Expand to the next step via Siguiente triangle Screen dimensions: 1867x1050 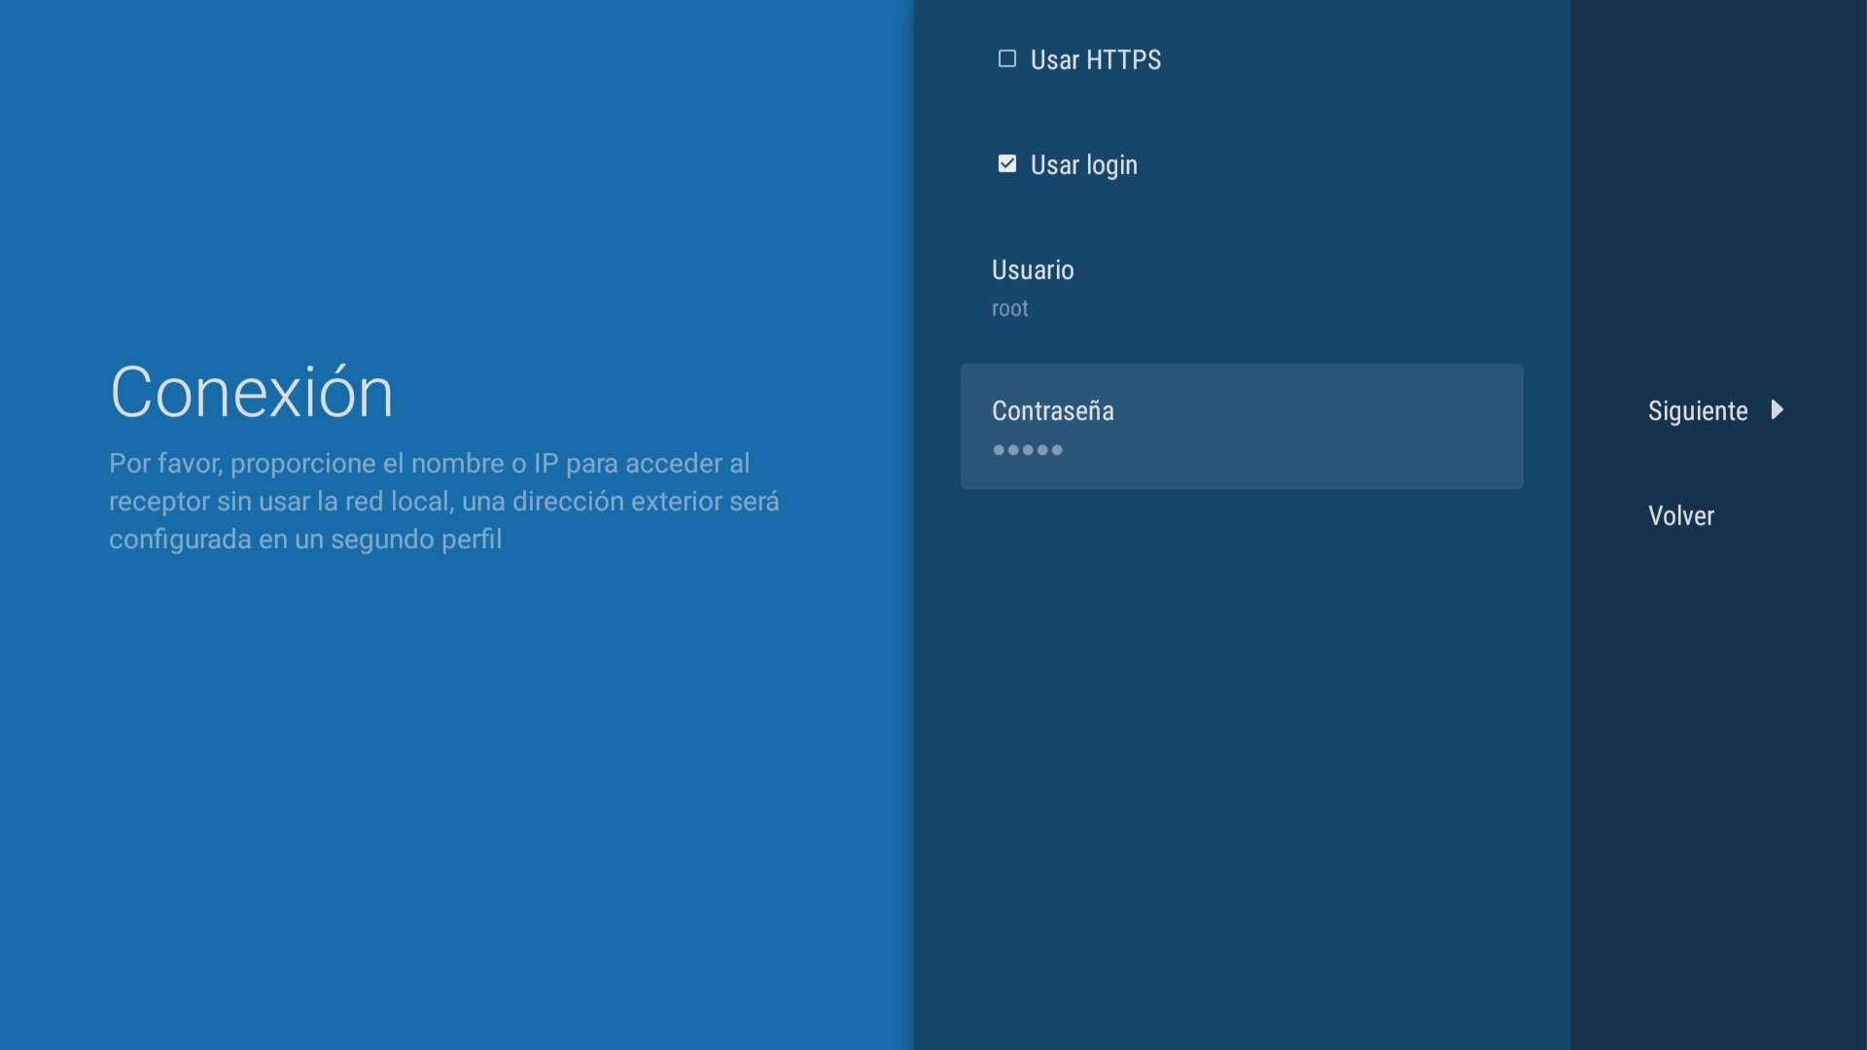(1777, 410)
